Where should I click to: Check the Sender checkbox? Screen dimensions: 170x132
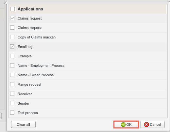pos(12,103)
